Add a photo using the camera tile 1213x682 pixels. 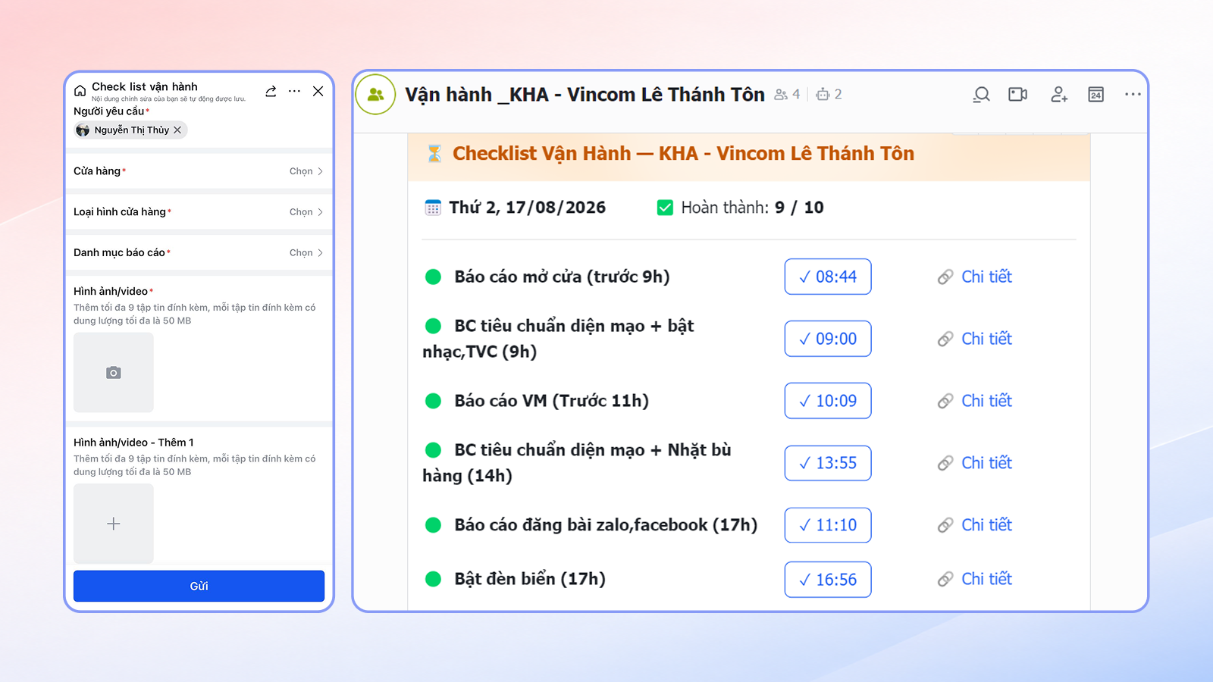[114, 373]
